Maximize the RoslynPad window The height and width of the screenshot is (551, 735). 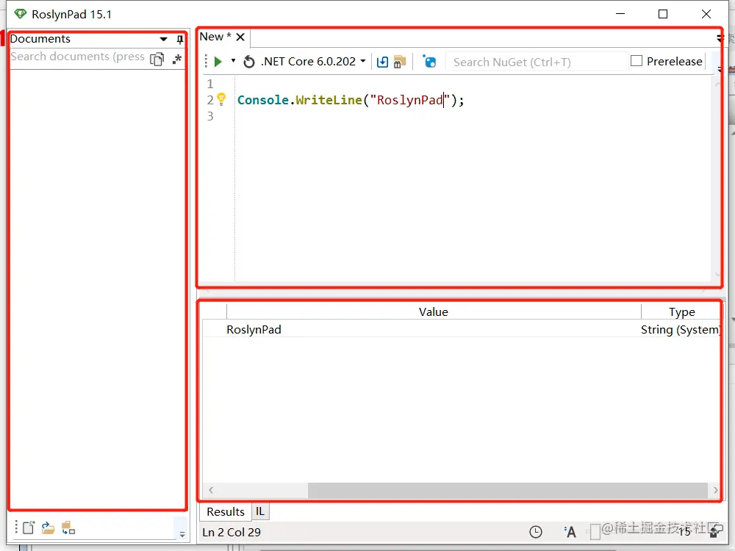coord(663,14)
